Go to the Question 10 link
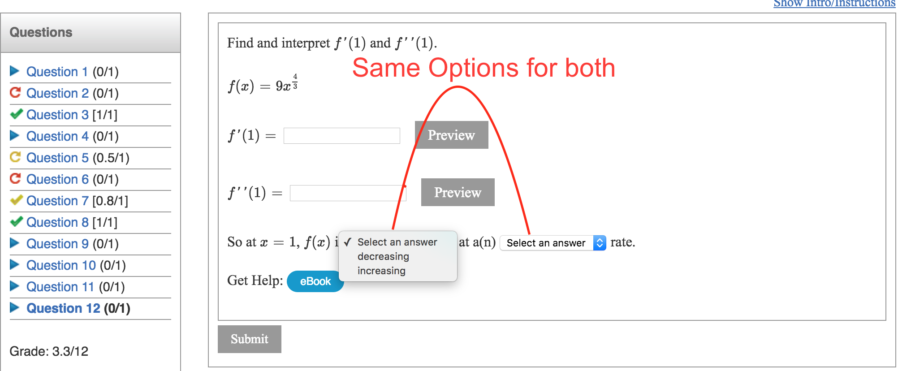Image resolution: width=898 pixels, height=371 pixels. tap(61, 265)
